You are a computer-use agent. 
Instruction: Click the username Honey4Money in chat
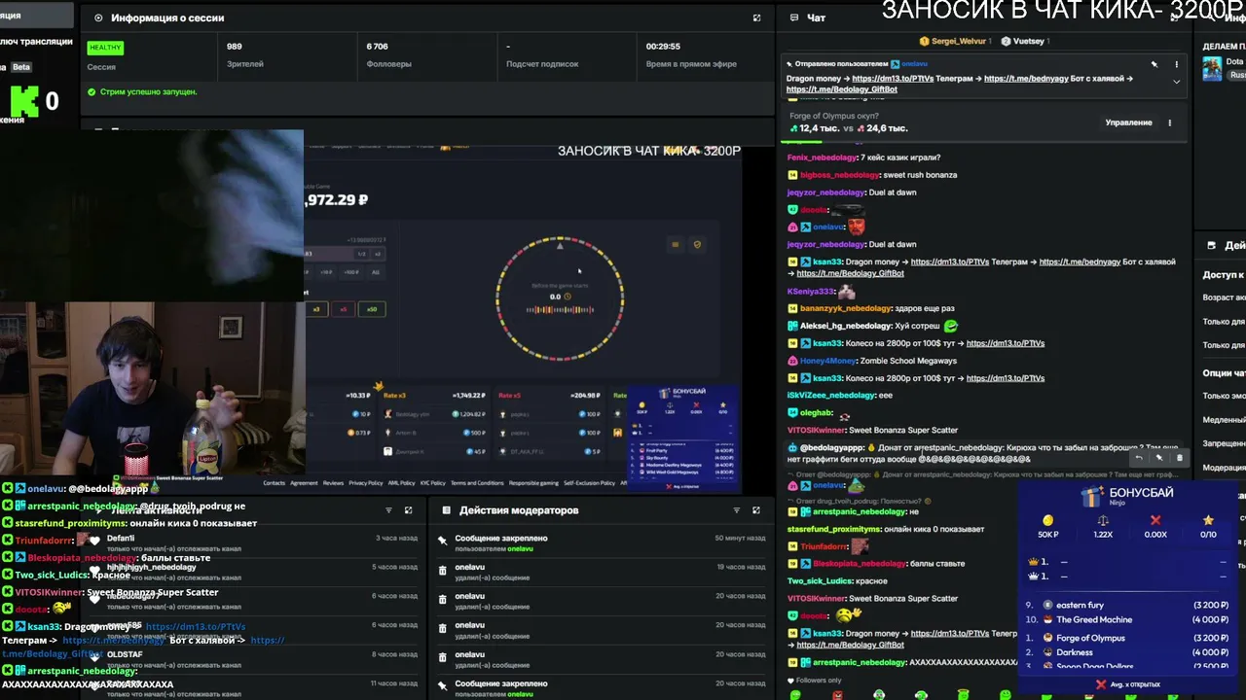coord(827,361)
